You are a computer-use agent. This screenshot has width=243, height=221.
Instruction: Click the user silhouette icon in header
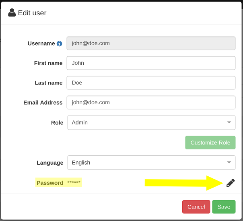12,13
